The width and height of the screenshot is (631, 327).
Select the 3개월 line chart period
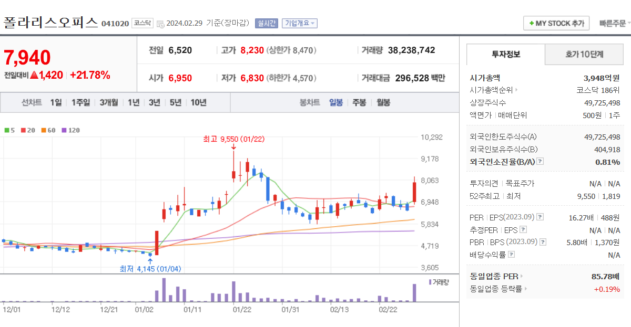(x=109, y=102)
